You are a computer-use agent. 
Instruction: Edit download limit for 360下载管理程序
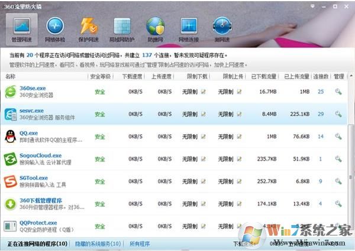click(204, 204)
